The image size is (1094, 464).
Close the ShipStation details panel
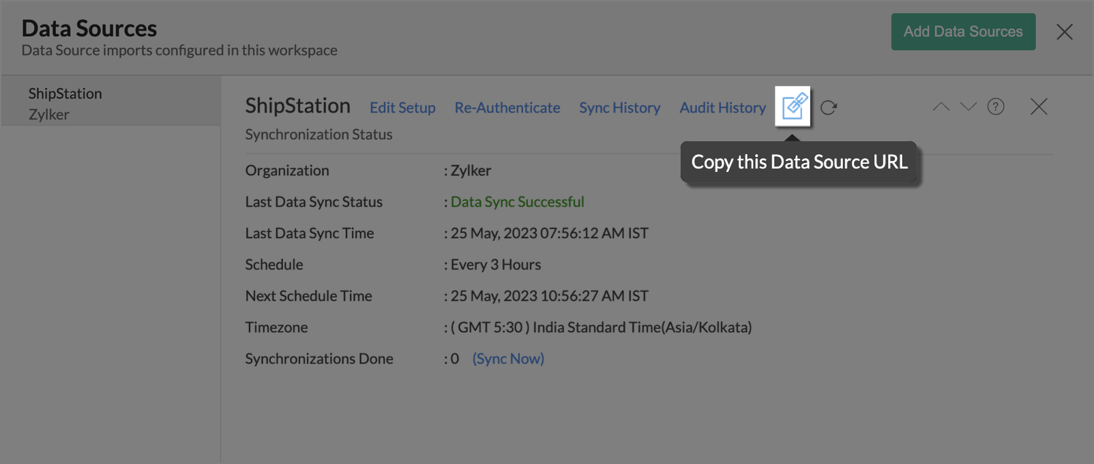1039,106
